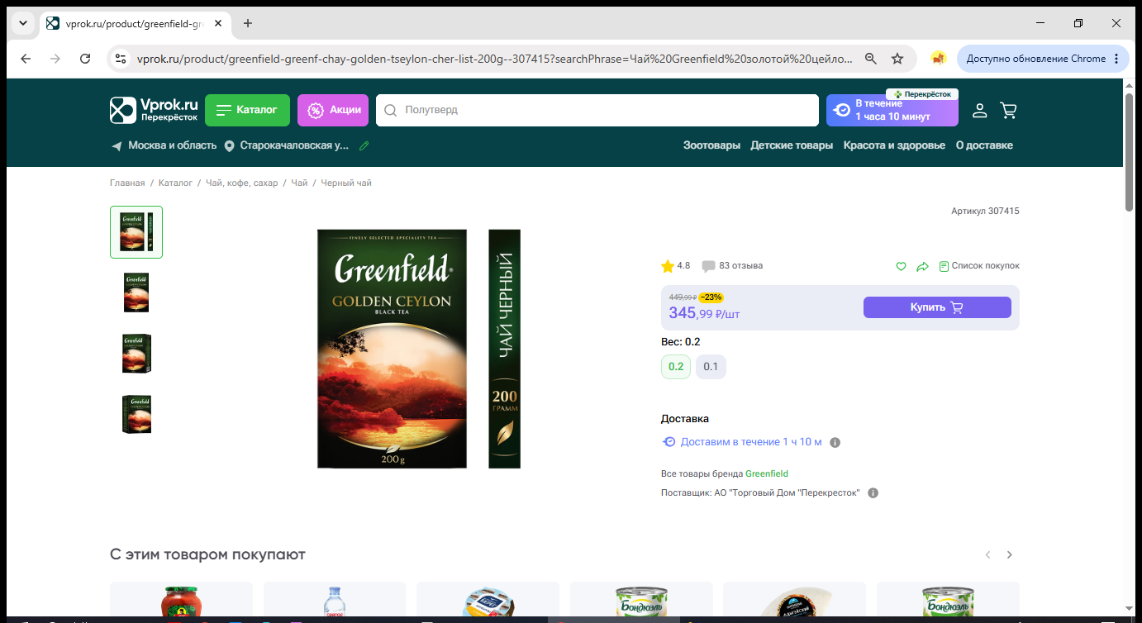Open the О доставке page
The width and height of the screenshot is (1142, 623).
click(x=984, y=145)
